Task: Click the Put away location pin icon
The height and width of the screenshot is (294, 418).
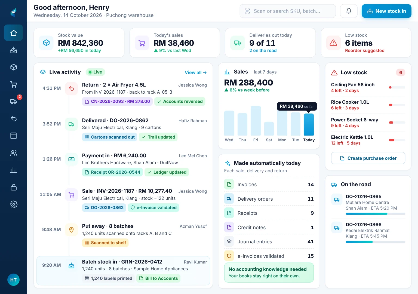Action: pyautogui.click(x=71, y=230)
